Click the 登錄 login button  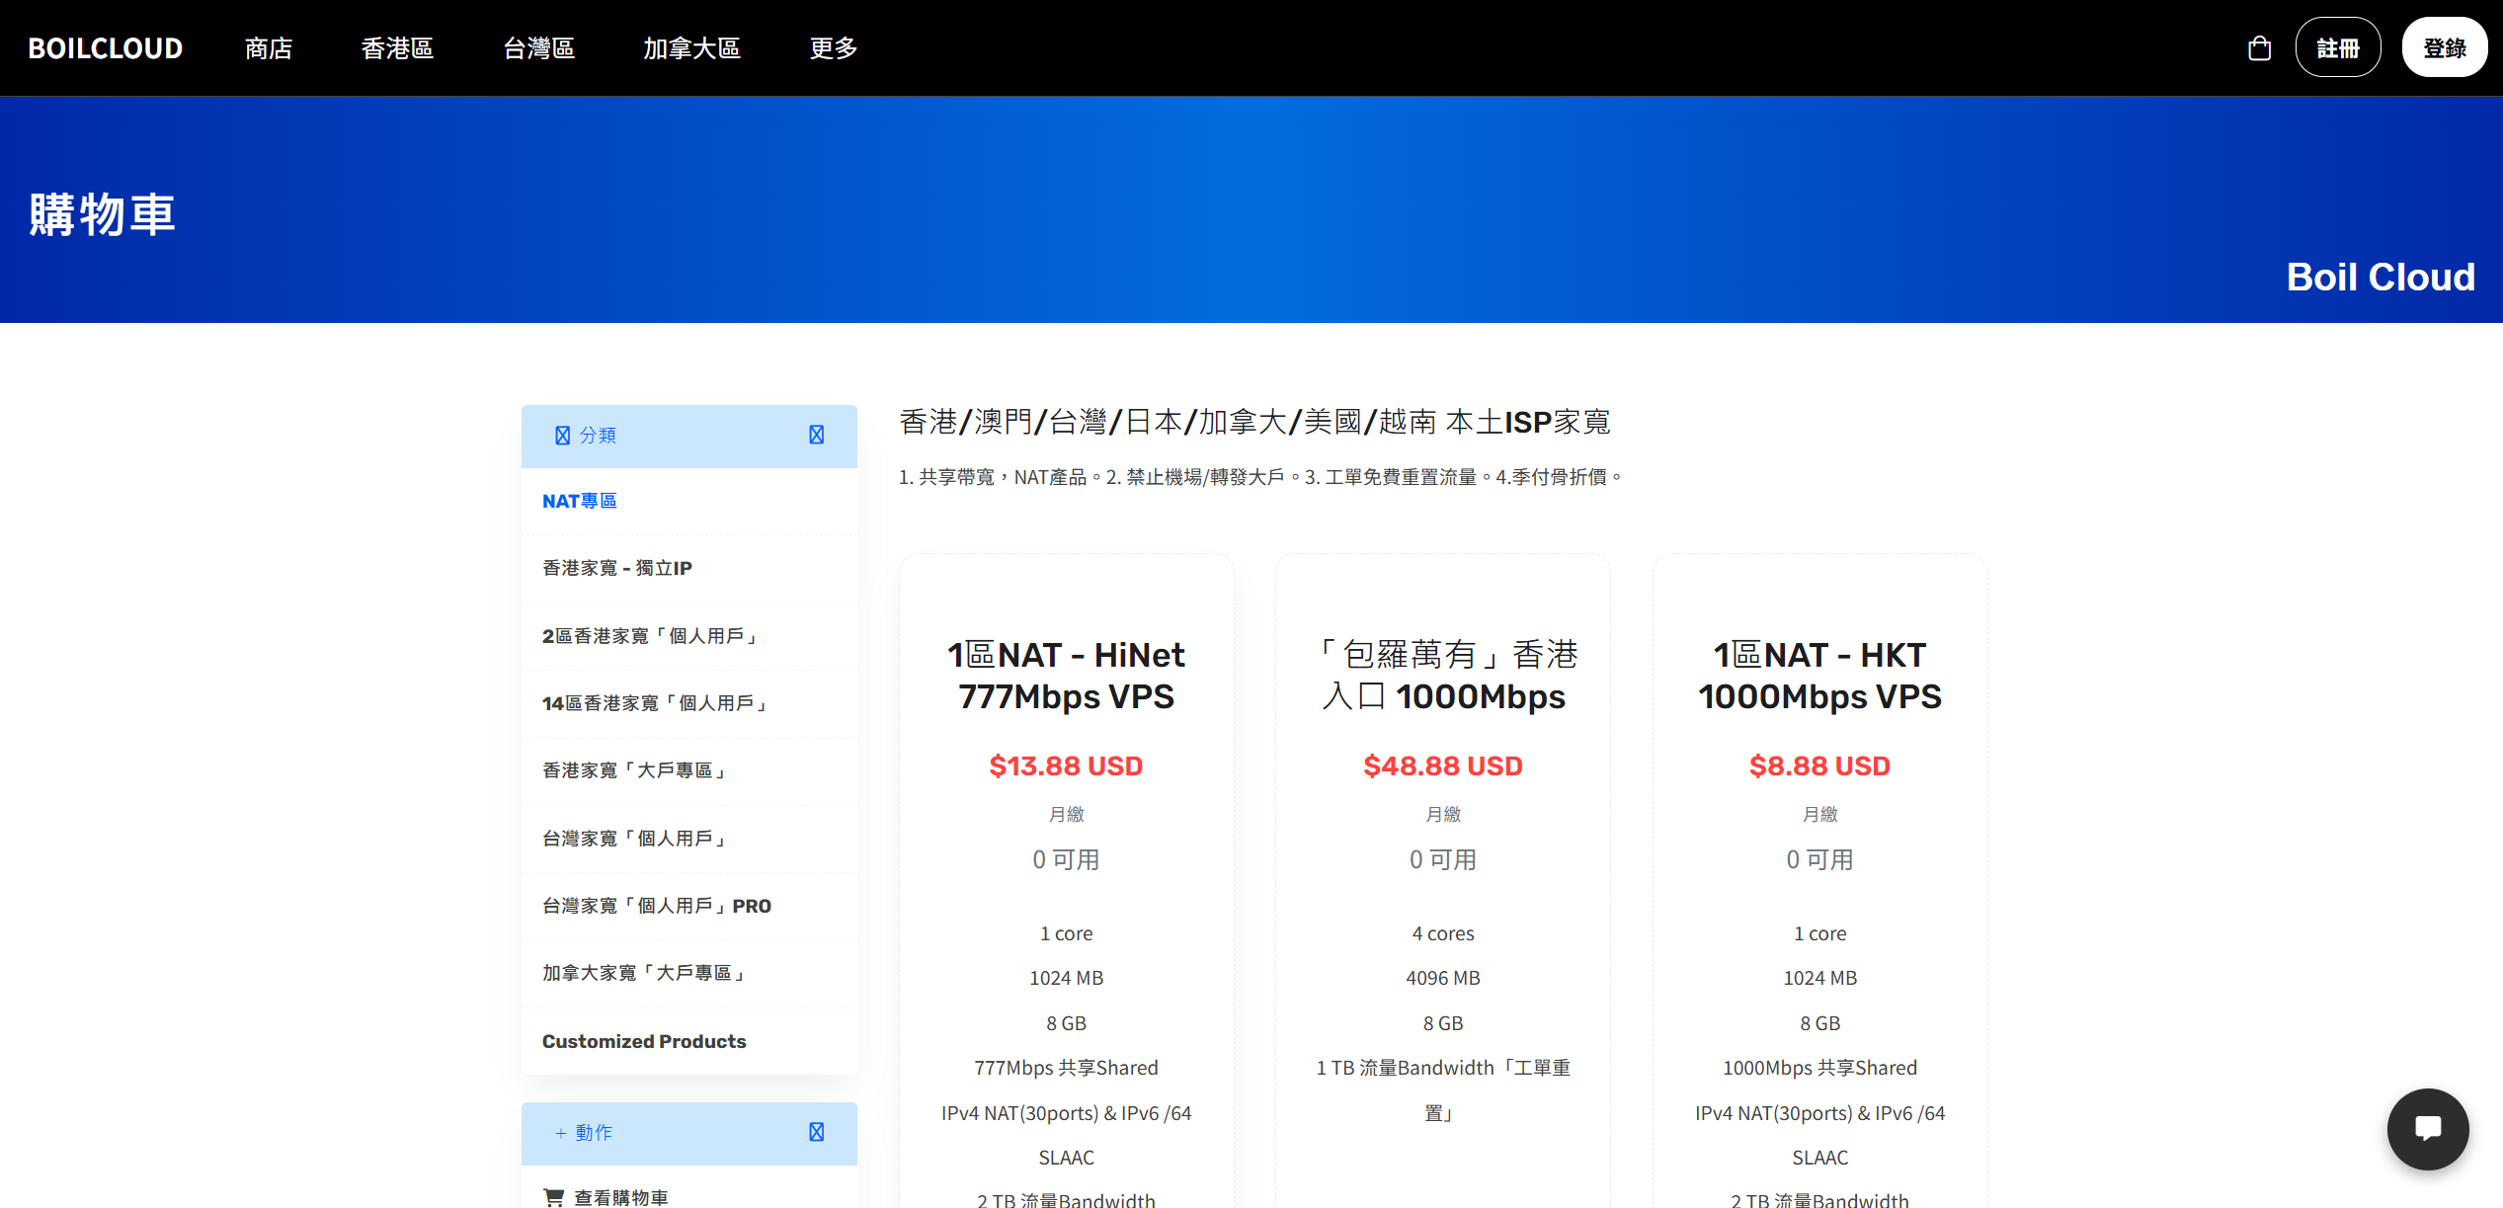(2445, 47)
